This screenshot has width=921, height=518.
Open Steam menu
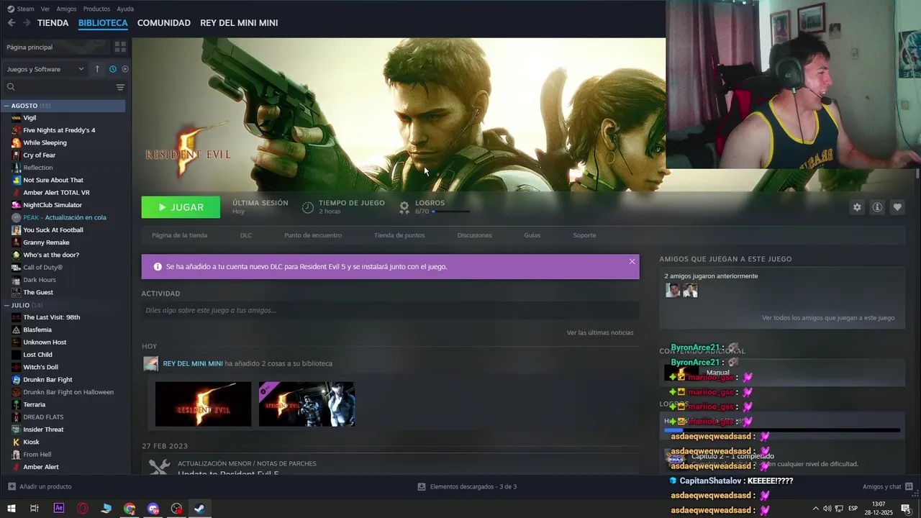(21, 9)
